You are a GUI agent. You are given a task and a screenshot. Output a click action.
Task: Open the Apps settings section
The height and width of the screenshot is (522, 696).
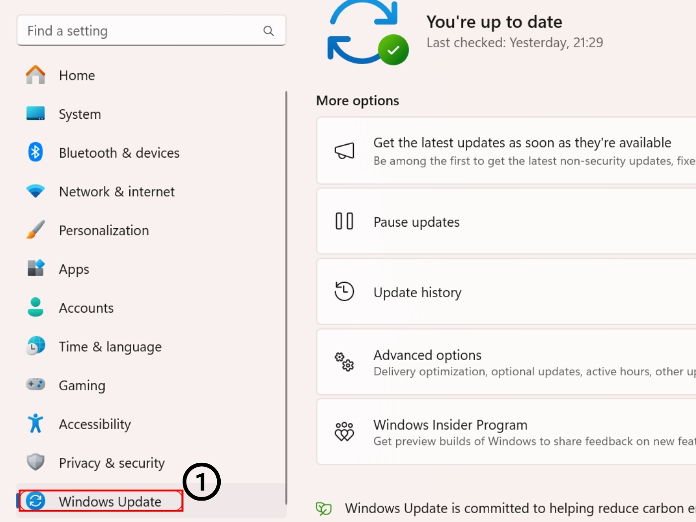coord(151,269)
